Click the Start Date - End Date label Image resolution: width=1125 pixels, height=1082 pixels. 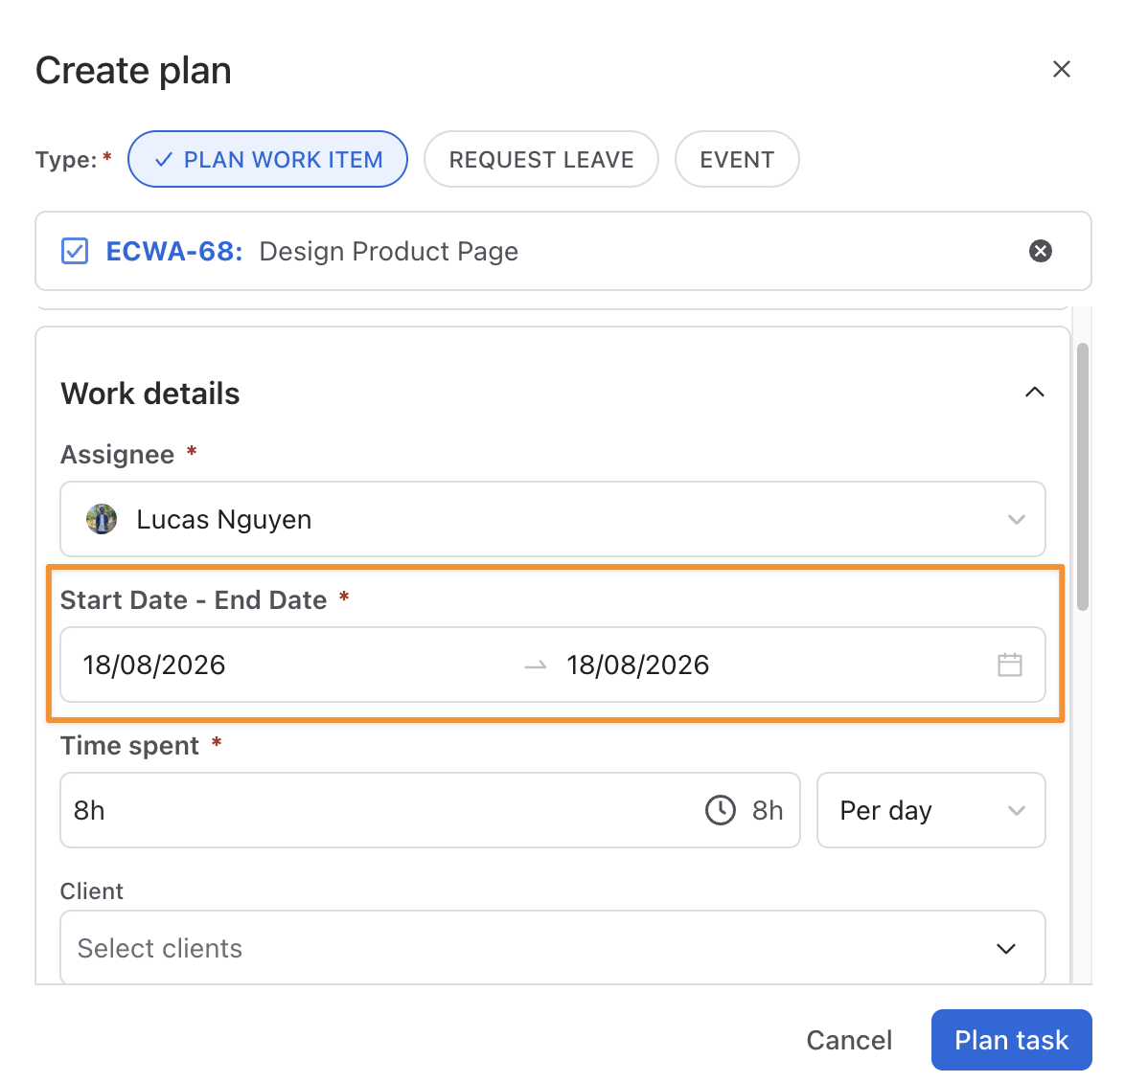[x=194, y=600]
